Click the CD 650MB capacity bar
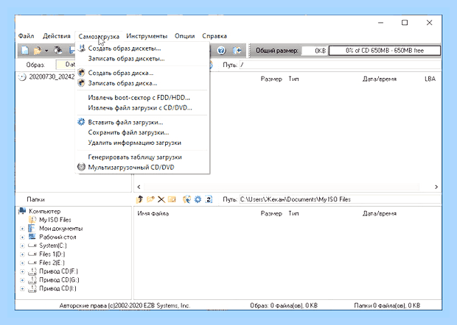 click(385, 51)
